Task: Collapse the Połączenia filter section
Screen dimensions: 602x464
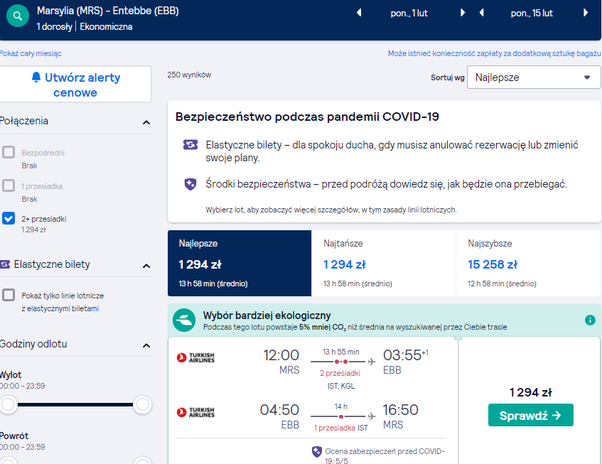Action: pos(146,122)
